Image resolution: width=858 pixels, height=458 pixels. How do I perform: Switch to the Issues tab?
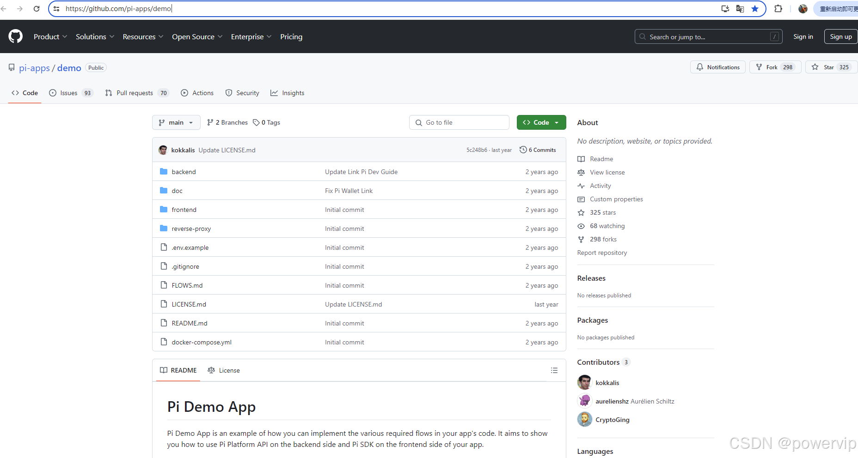(71, 93)
